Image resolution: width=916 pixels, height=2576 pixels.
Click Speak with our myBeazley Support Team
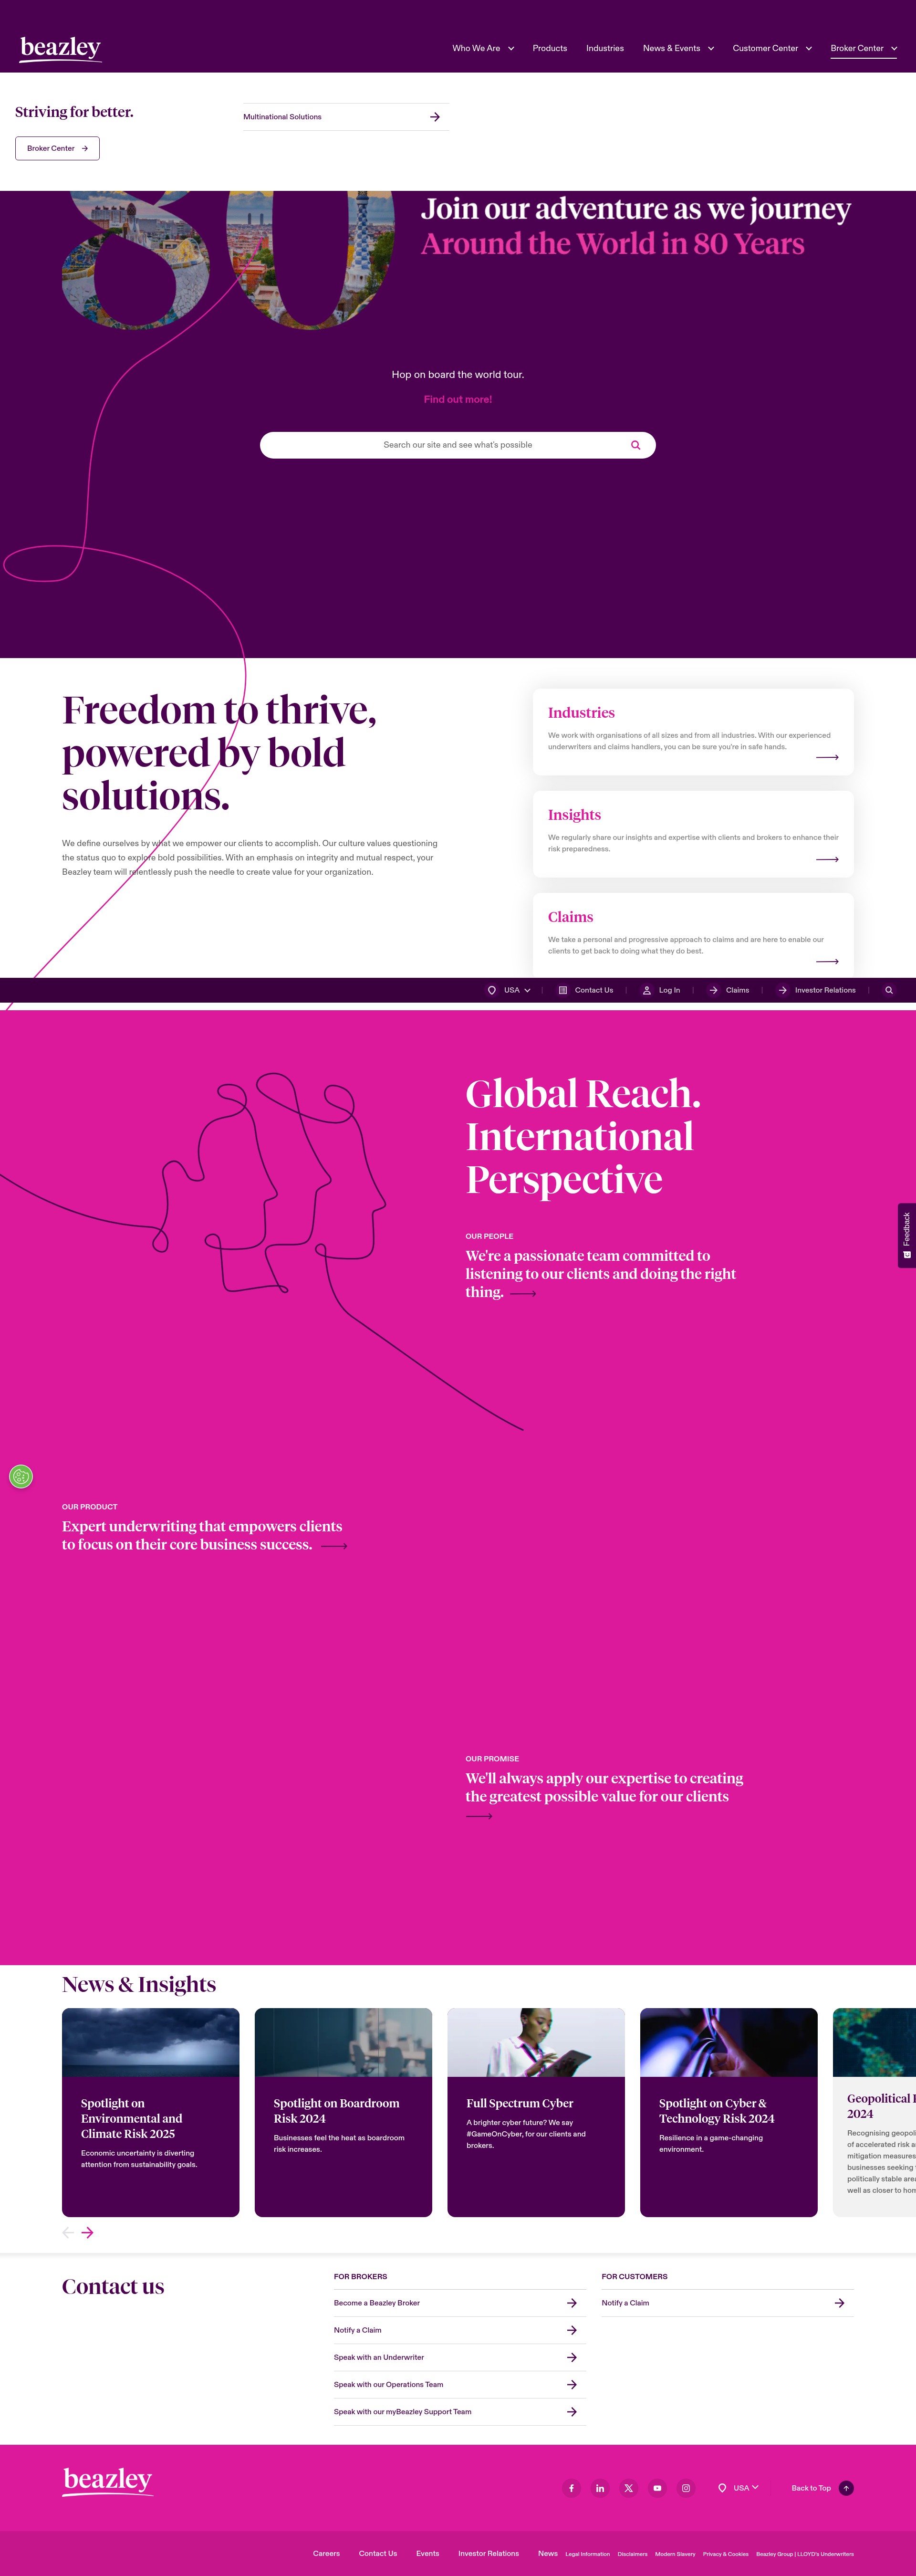point(403,2411)
